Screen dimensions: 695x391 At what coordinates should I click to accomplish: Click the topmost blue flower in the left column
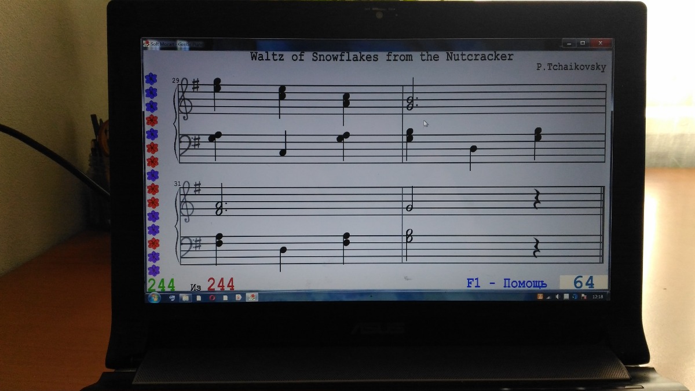[151, 79]
